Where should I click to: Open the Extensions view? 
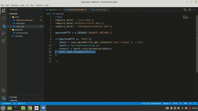click(3, 41)
